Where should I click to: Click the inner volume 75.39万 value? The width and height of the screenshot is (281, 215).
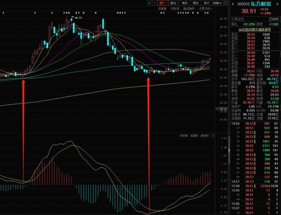click(273, 102)
